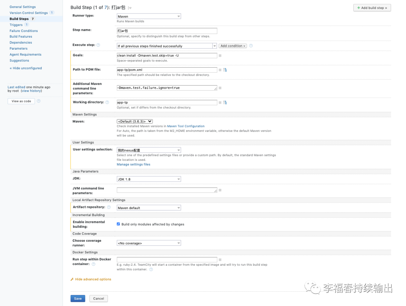
Task: Show help for Run step within Docker container
Action: [94, 264]
